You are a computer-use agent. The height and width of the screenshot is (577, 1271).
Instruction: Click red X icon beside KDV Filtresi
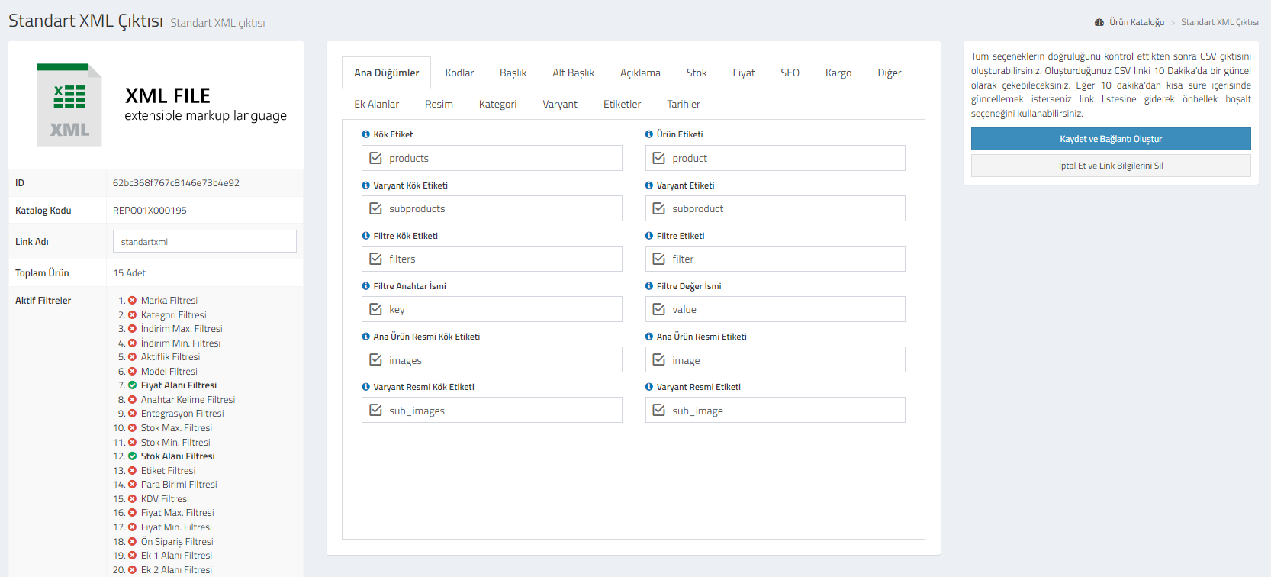pyautogui.click(x=132, y=499)
